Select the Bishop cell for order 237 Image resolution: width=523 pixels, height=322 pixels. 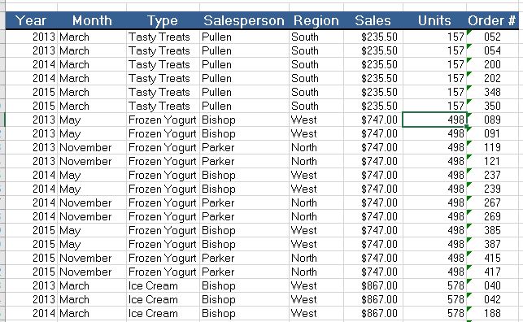coord(245,175)
